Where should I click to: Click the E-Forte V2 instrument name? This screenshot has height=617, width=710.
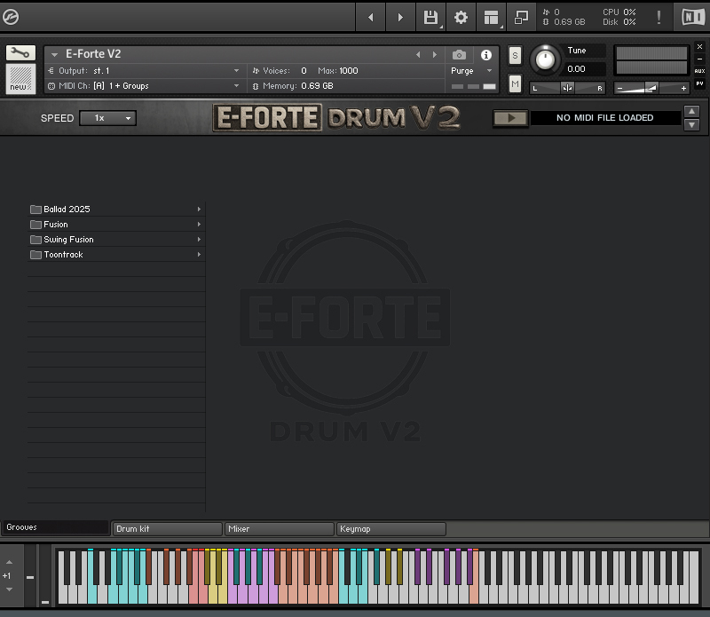pos(93,54)
